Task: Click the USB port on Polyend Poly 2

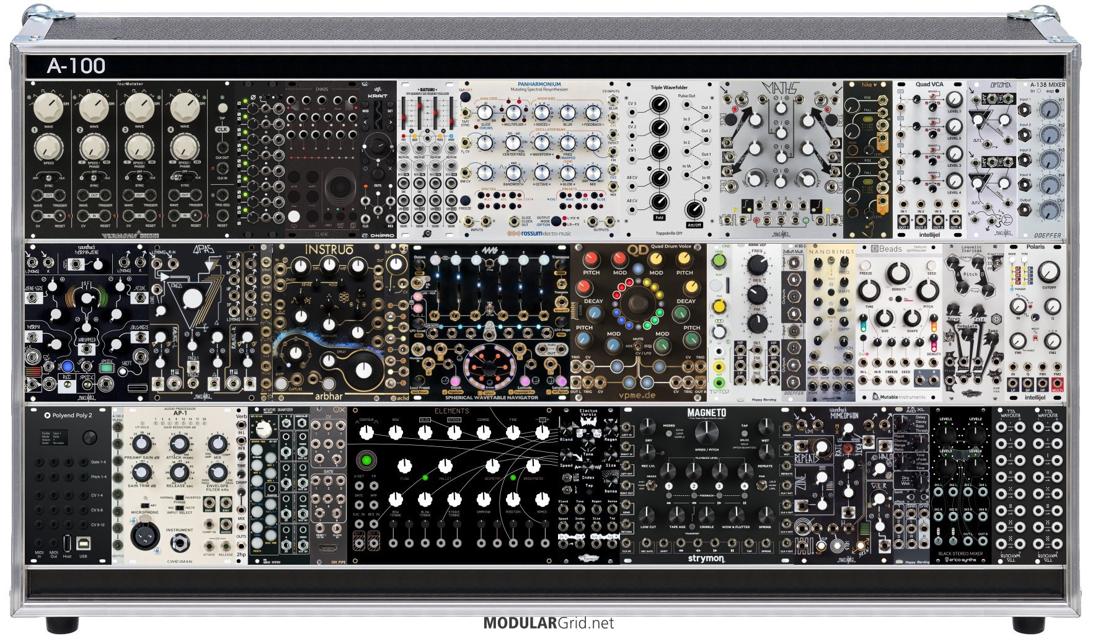Action: coord(83,543)
